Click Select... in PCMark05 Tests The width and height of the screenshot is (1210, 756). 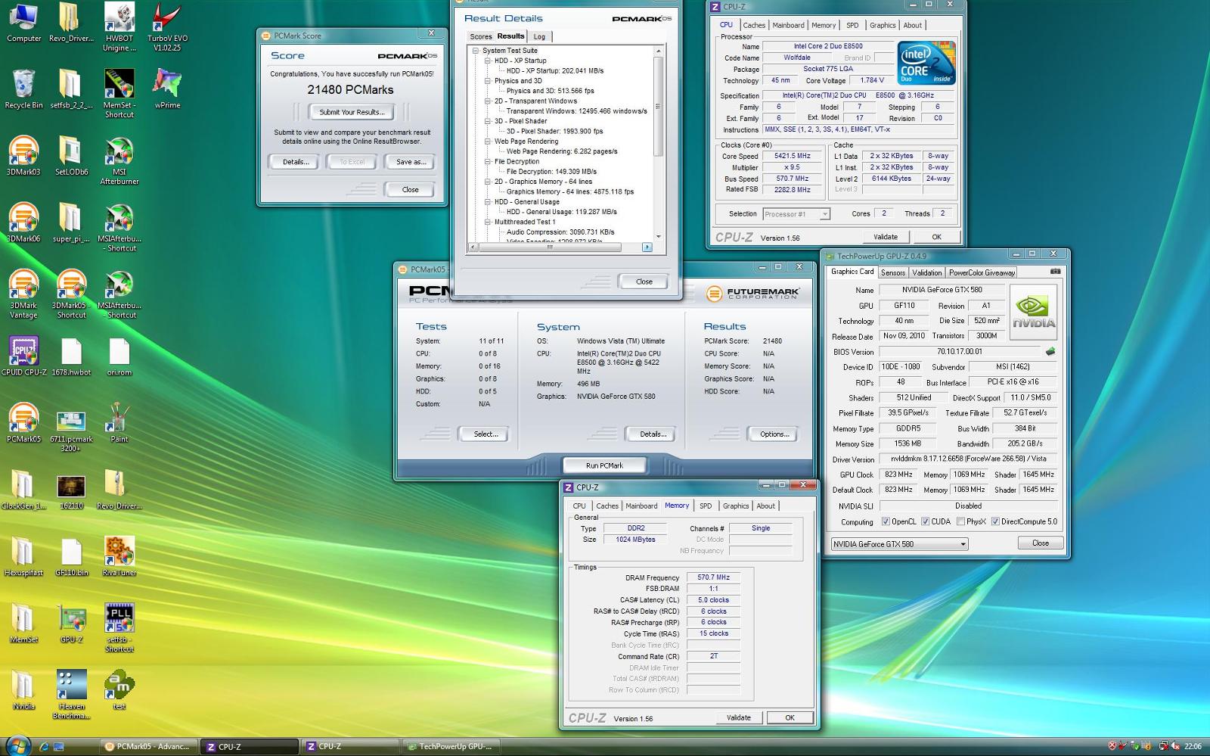point(486,434)
